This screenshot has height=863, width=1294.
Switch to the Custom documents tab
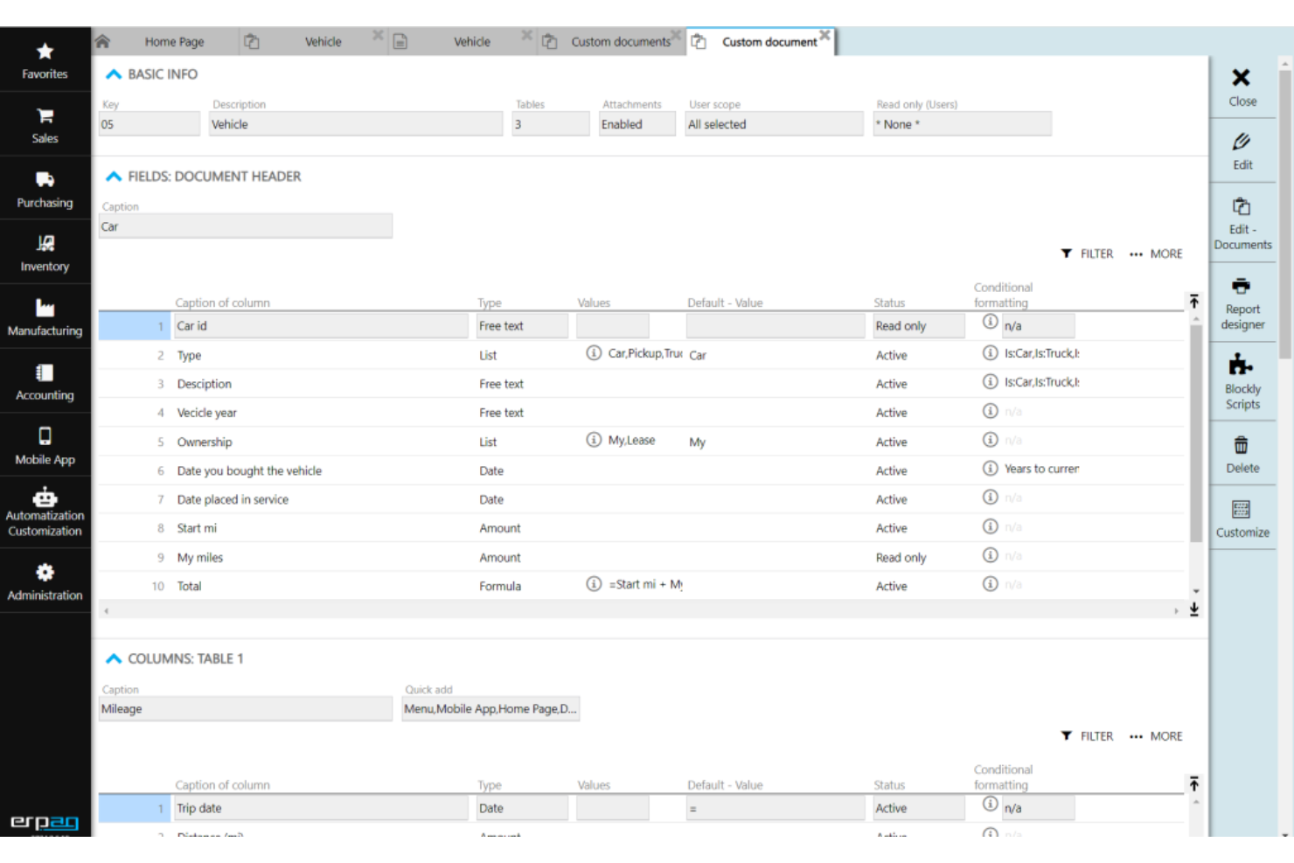(621, 41)
